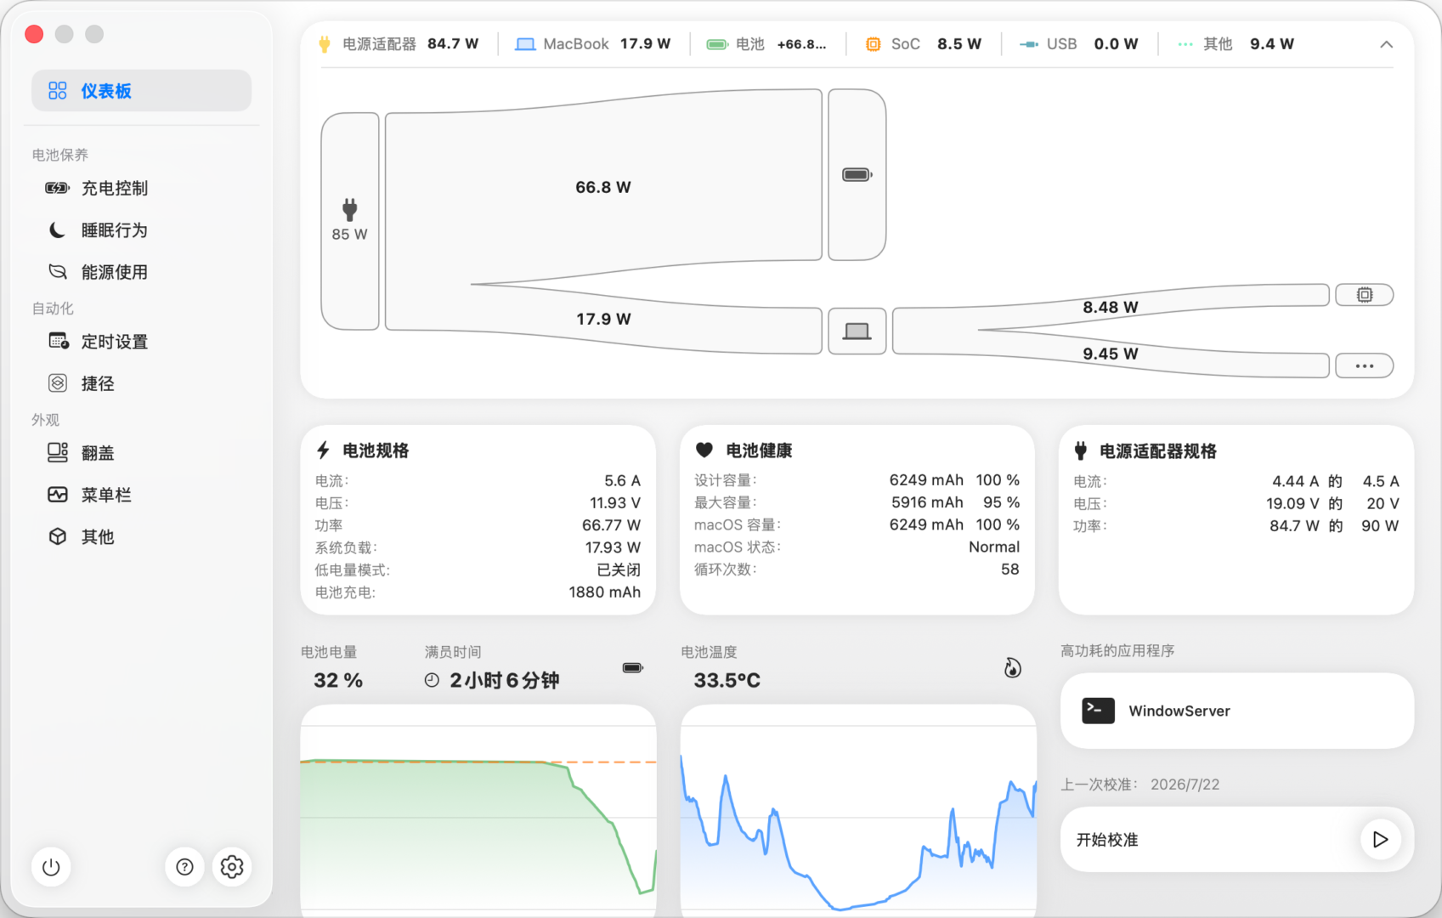
Task: Open 翻盖 appearance settings
Action: (x=141, y=453)
